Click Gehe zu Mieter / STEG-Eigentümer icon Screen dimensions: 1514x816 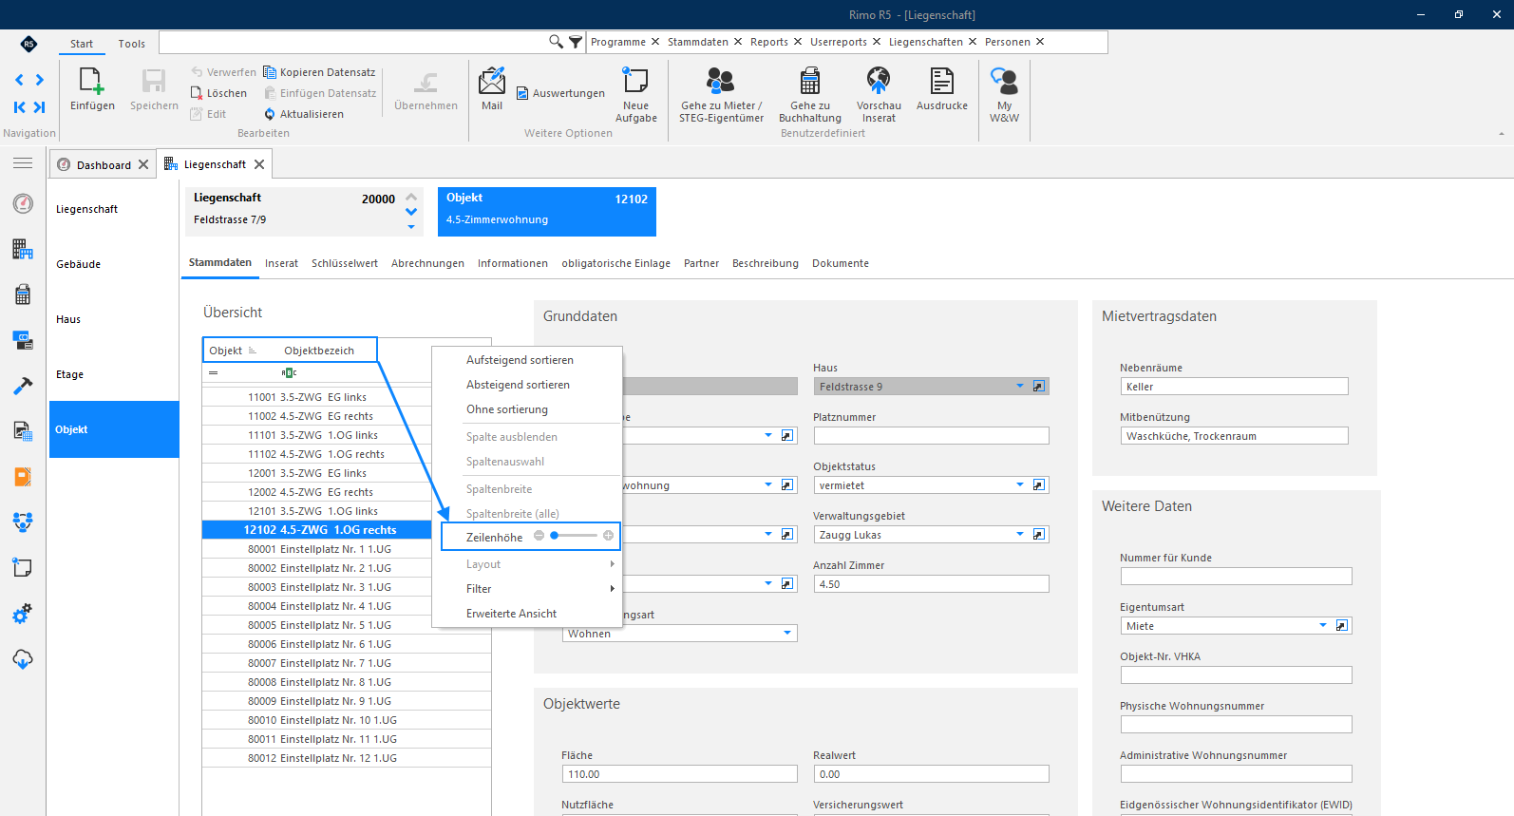point(721,81)
